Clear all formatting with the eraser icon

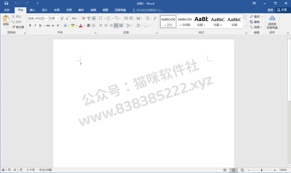[84, 18]
